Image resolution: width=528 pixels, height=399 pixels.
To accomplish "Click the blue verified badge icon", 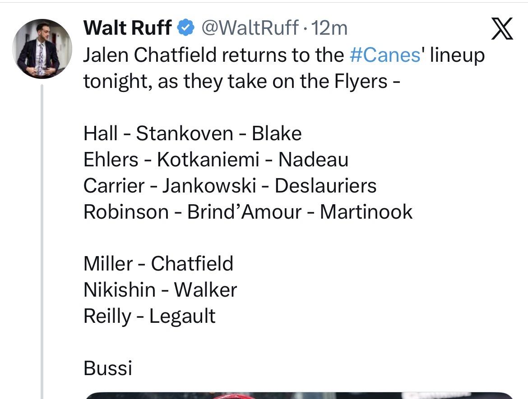I will point(185,28).
